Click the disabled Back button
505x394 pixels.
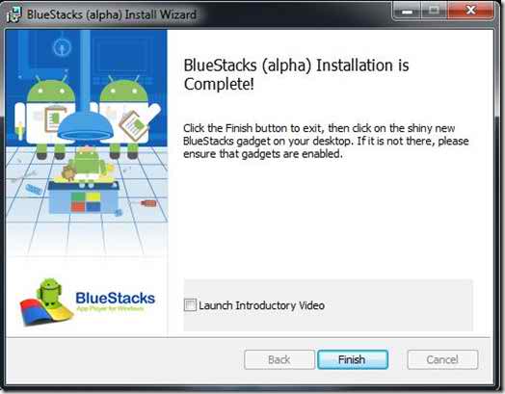(279, 359)
